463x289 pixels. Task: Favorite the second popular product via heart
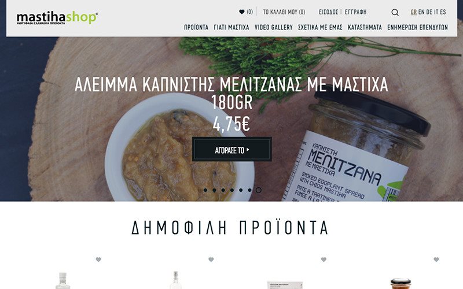211,260
